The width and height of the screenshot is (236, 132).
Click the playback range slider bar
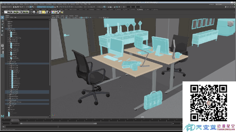pyautogui.click(x=58, y=124)
